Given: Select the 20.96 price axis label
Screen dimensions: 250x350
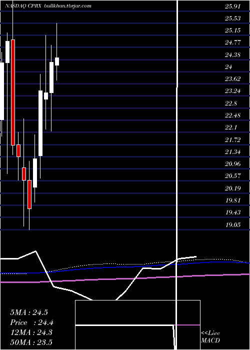Looking at the screenshot, I should point(233,164).
